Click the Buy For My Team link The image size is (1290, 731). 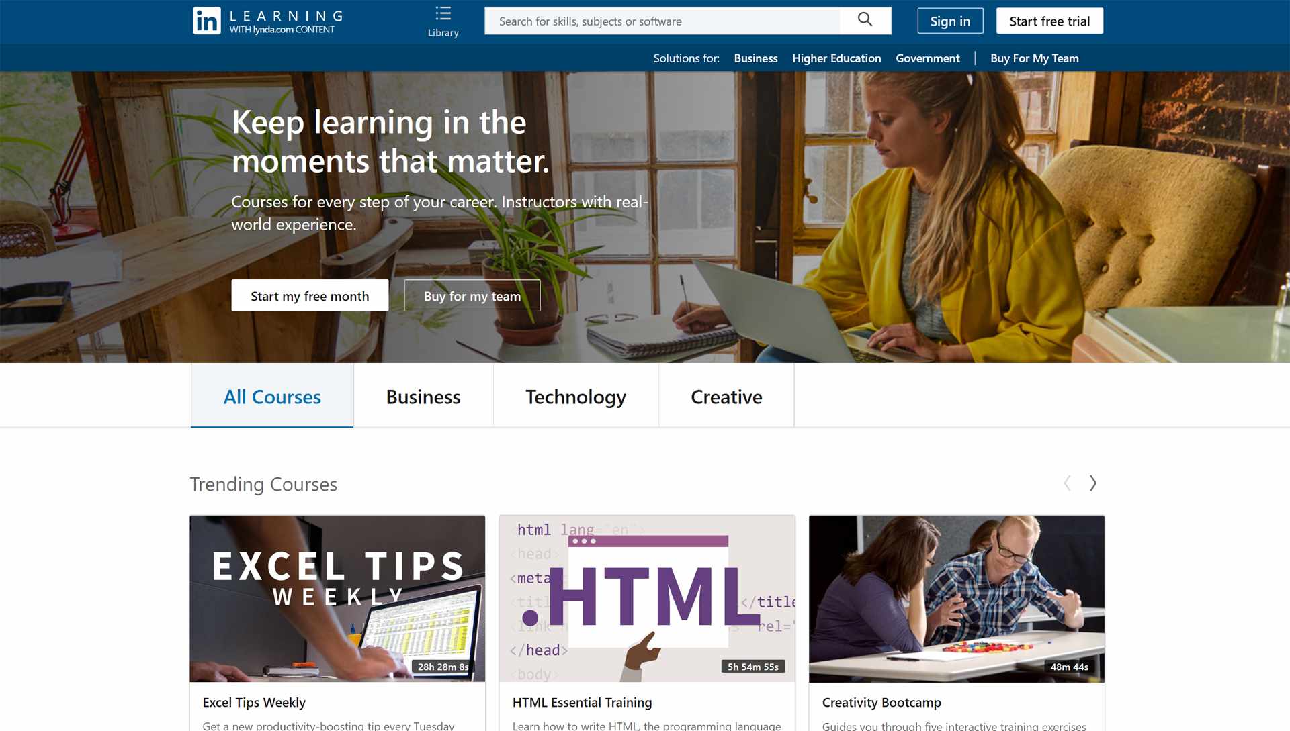tap(1034, 58)
